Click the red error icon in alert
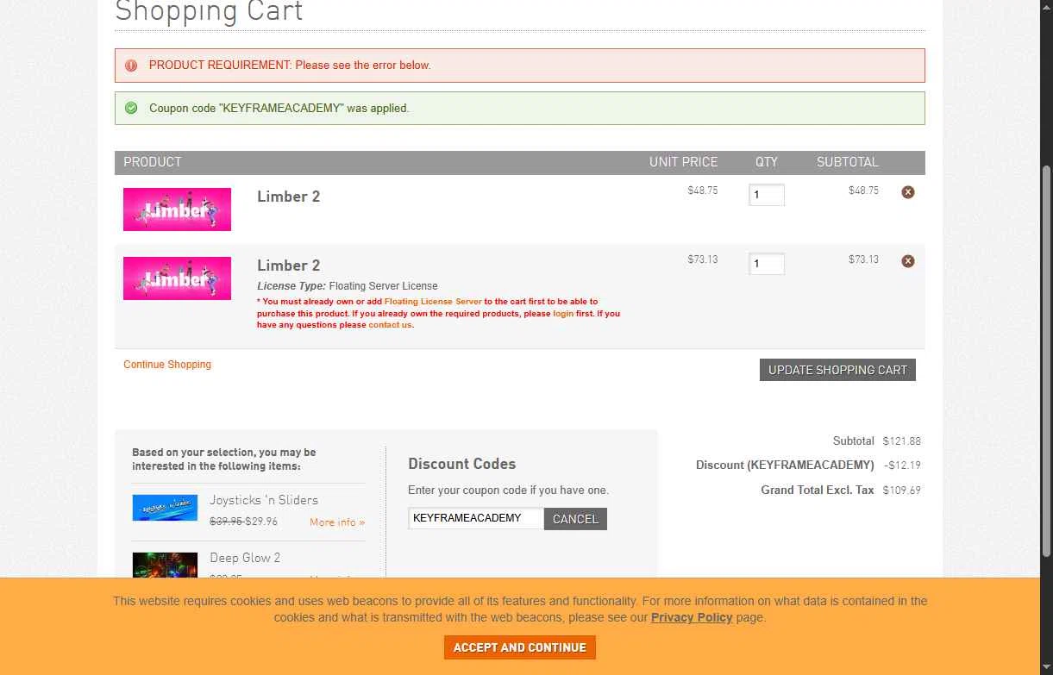 click(131, 66)
